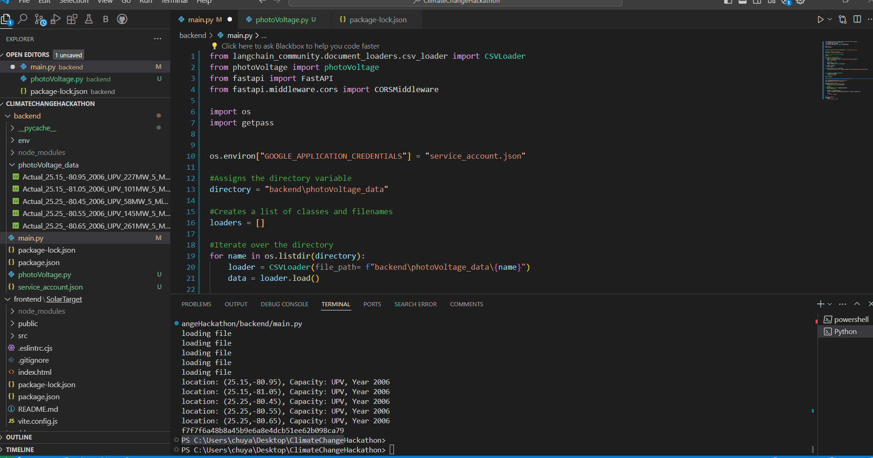Image resolution: width=873 pixels, height=458 pixels.
Task: Maximize the terminal panel with the up chevron
Action: point(857,304)
